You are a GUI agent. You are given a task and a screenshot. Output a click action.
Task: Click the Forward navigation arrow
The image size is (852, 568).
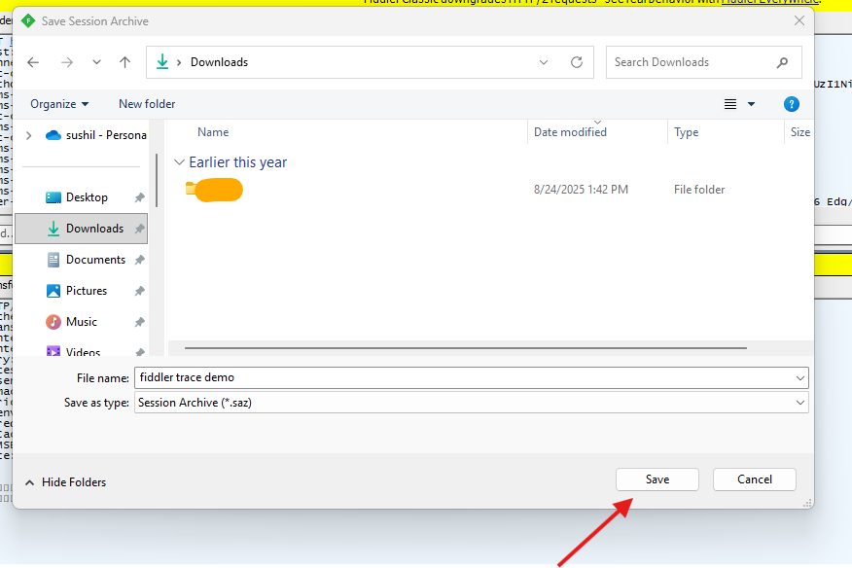tap(66, 62)
